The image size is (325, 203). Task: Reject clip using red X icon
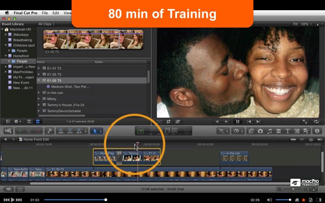point(38,131)
